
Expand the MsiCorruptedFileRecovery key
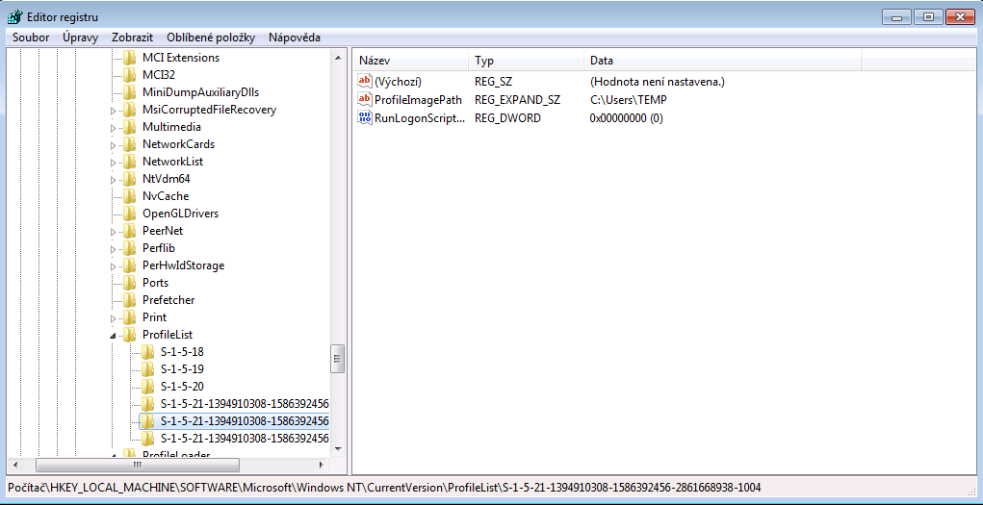pyautogui.click(x=114, y=111)
